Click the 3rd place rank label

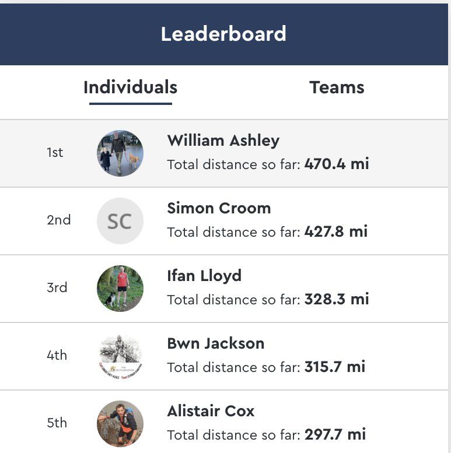coord(57,288)
